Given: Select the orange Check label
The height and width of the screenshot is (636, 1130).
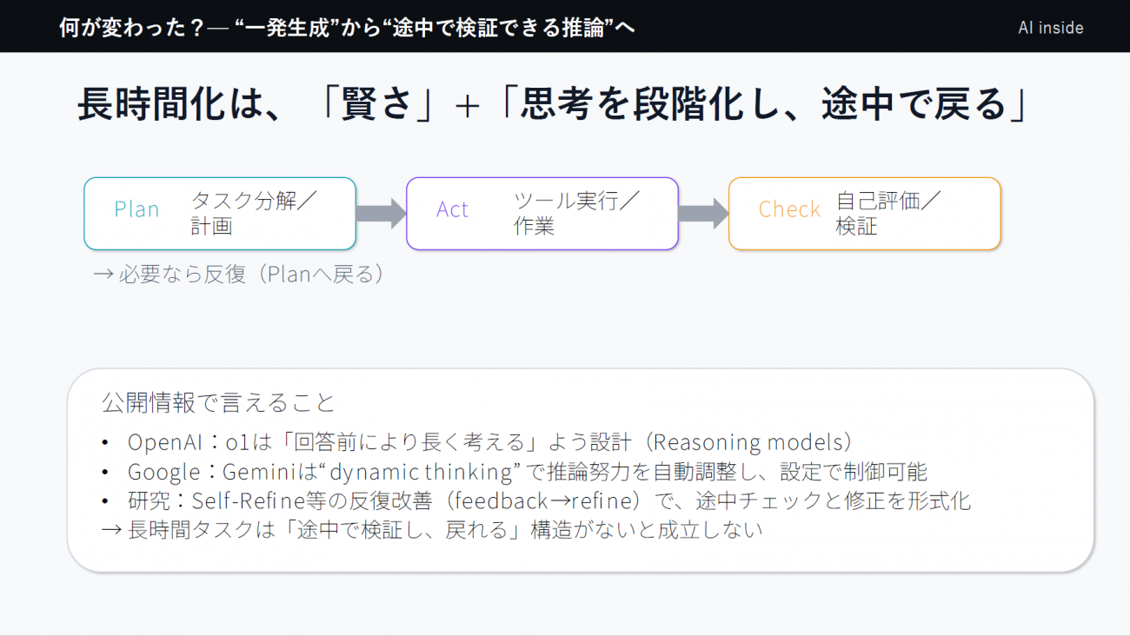Looking at the screenshot, I should click(788, 209).
